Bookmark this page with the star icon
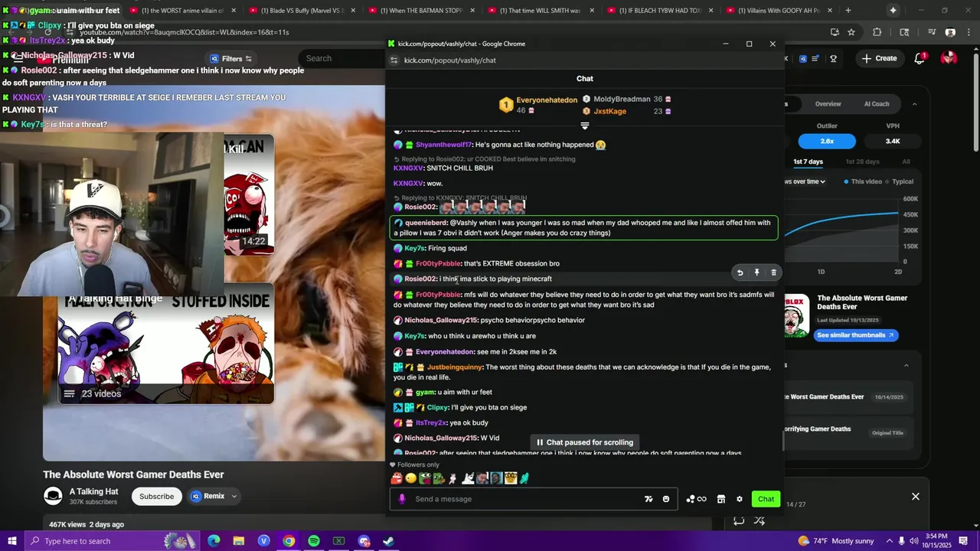980x551 pixels. [x=851, y=32]
